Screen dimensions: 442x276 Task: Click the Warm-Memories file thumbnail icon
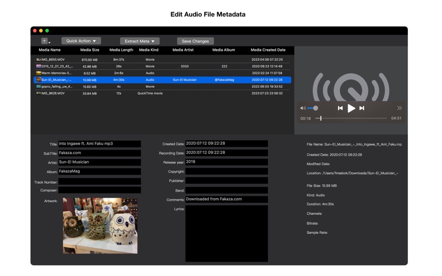[x=39, y=73]
